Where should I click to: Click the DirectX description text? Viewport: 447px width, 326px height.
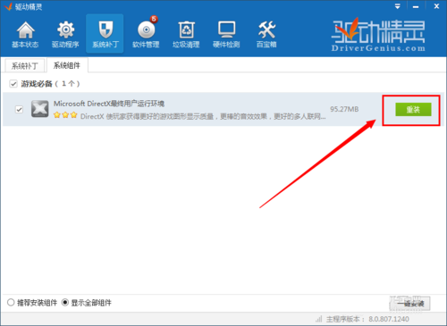pos(203,116)
